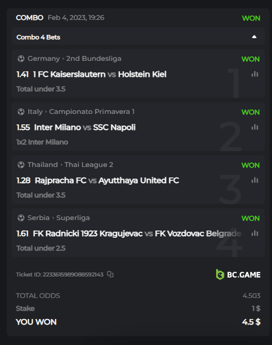The image size is (272, 345).
Task: Click the Ticket ID number text
Action: pyautogui.click(x=73, y=274)
